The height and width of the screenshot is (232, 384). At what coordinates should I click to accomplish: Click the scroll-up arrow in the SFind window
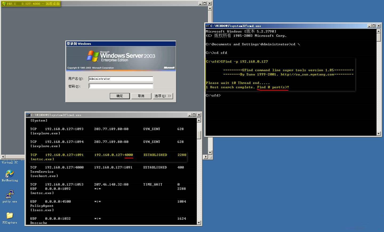coord(379,31)
